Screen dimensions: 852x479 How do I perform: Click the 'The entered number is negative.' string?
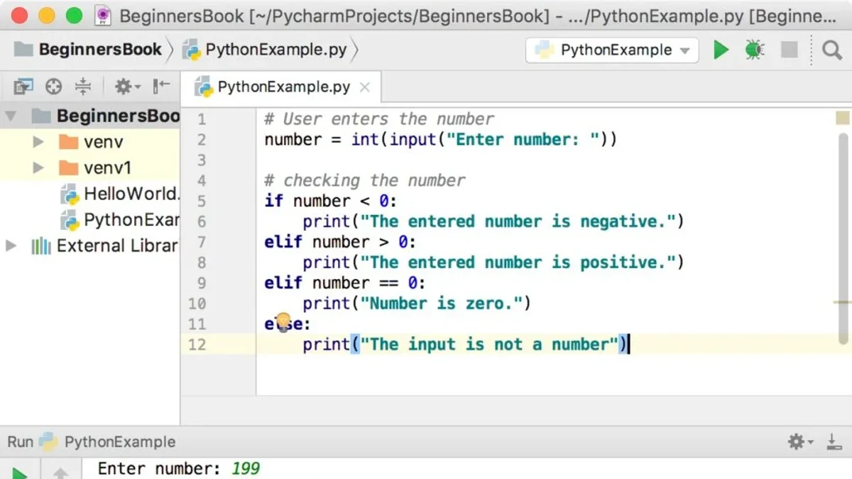tap(518, 221)
